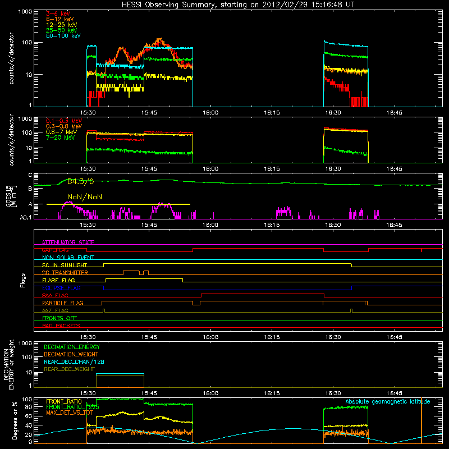Select the PARTICLE_FLAG label
This screenshot has width=449, height=449.
coord(63,303)
